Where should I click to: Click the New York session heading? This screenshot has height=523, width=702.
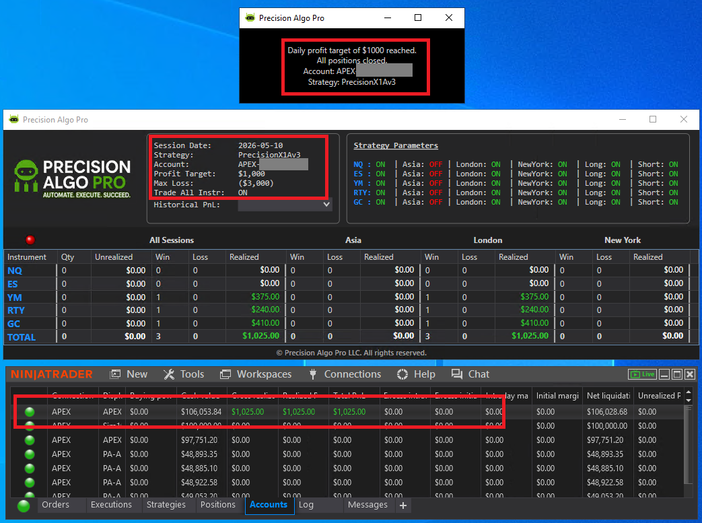[x=623, y=240]
